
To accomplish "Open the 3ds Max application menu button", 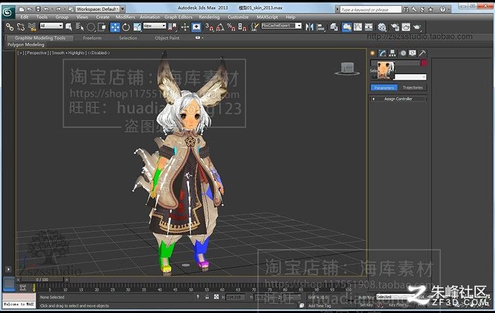I will (x=8, y=12).
